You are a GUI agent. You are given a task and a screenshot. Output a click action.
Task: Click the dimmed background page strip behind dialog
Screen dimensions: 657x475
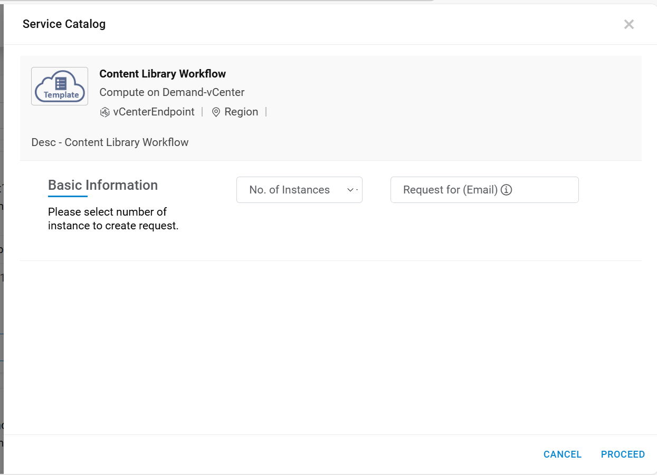pyautogui.click(x=2, y=264)
